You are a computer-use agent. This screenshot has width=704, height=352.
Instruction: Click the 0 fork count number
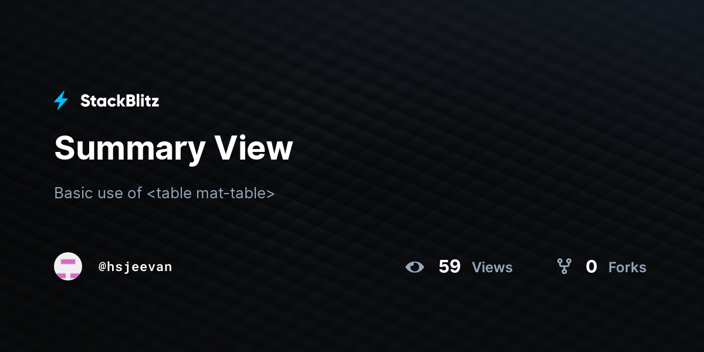pyautogui.click(x=591, y=267)
